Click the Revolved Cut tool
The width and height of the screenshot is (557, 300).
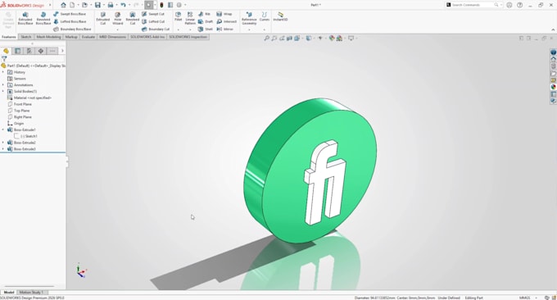[133, 18]
